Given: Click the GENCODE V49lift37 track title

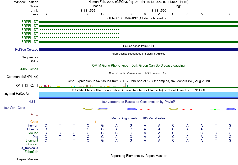Looking at the screenshot, I should [138, 18].
